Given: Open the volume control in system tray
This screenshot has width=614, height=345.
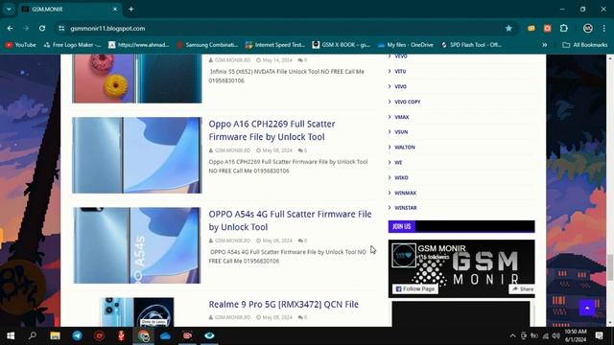Looking at the screenshot, I should [556, 335].
